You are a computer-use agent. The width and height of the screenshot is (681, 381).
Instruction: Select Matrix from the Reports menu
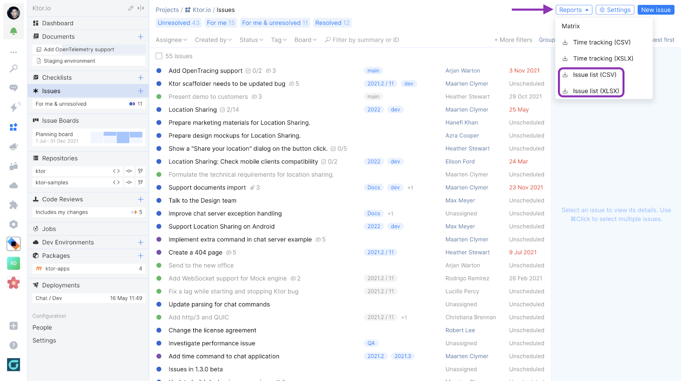571,26
